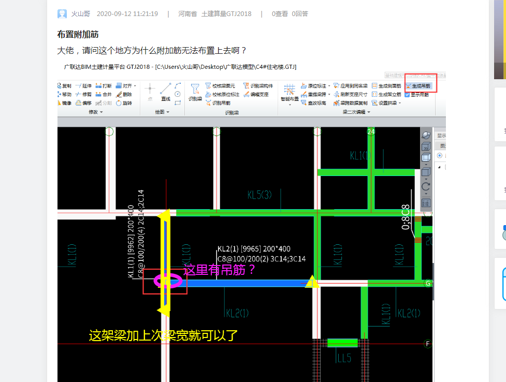Select the 镜像 (mirror) tool
Viewport: 506px width, 382px height.
coord(64,103)
